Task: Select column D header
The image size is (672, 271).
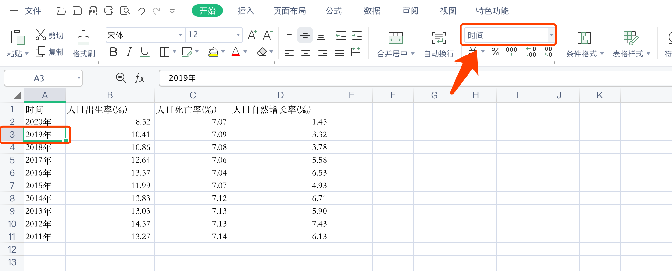Action: [x=281, y=95]
